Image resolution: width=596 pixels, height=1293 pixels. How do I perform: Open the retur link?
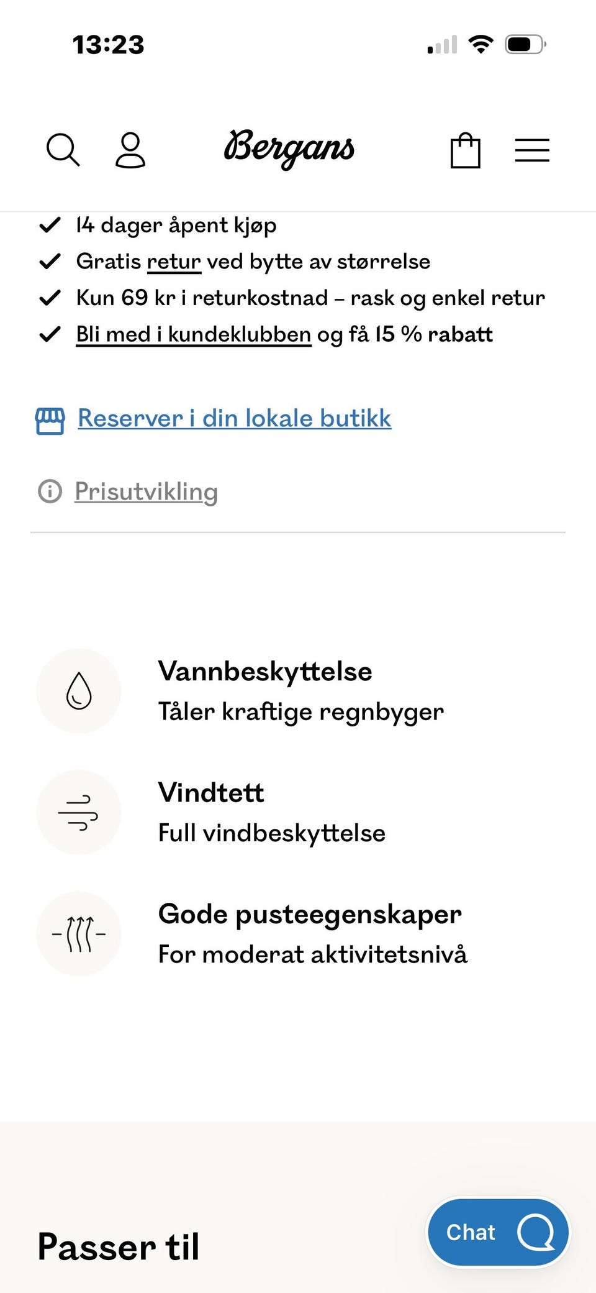click(x=174, y=261)
